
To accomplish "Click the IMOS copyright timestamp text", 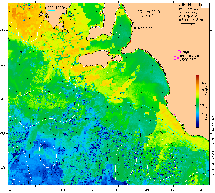I will tap(213, 148).
